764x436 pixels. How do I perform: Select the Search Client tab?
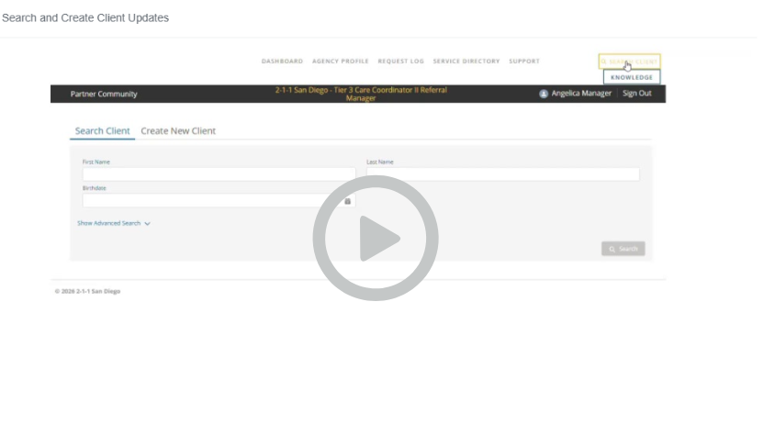point(102,130)
